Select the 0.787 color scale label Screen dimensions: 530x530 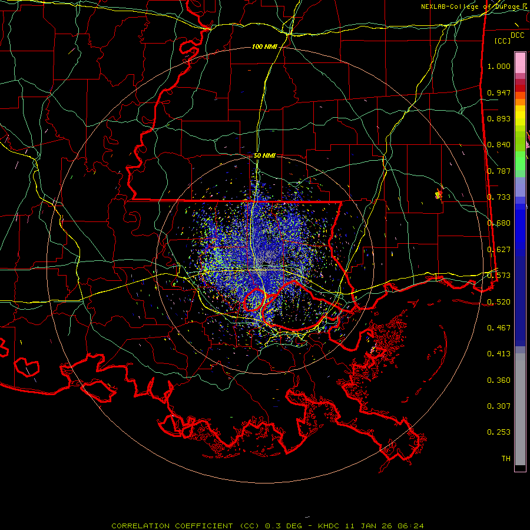tap(499, 171)
